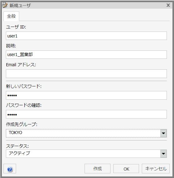This screenshot has height=178, width=174.
Task: Focus the ユーザ ID field containing user1
Action: 86,36
